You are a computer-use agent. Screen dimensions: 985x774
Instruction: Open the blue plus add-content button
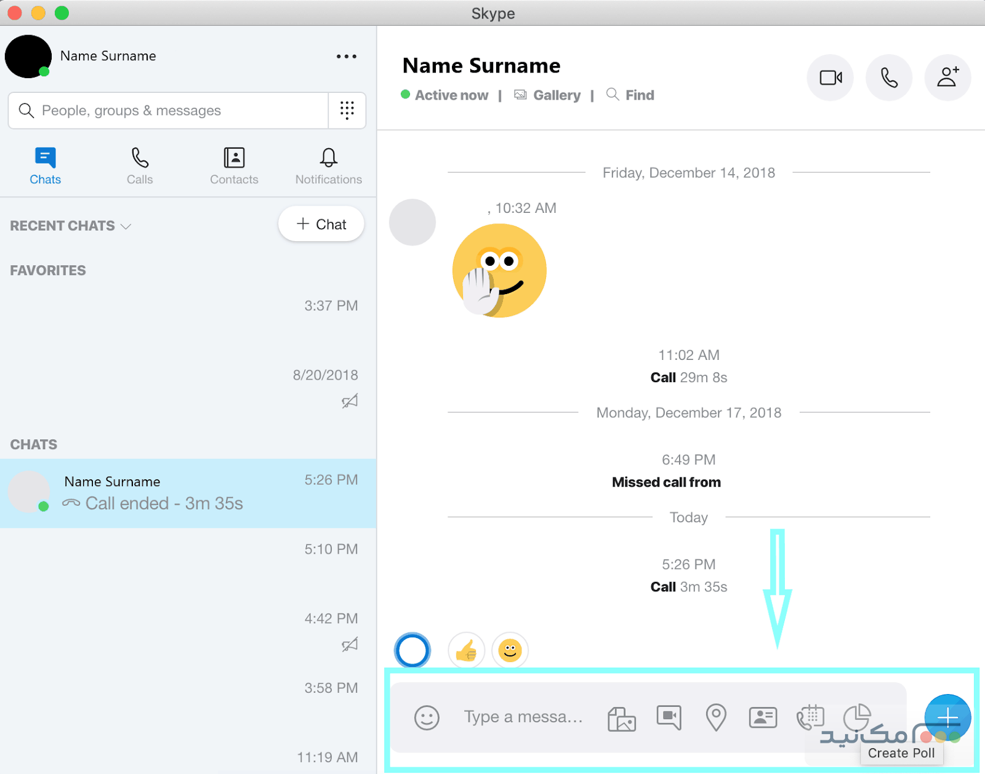[947, 717]
